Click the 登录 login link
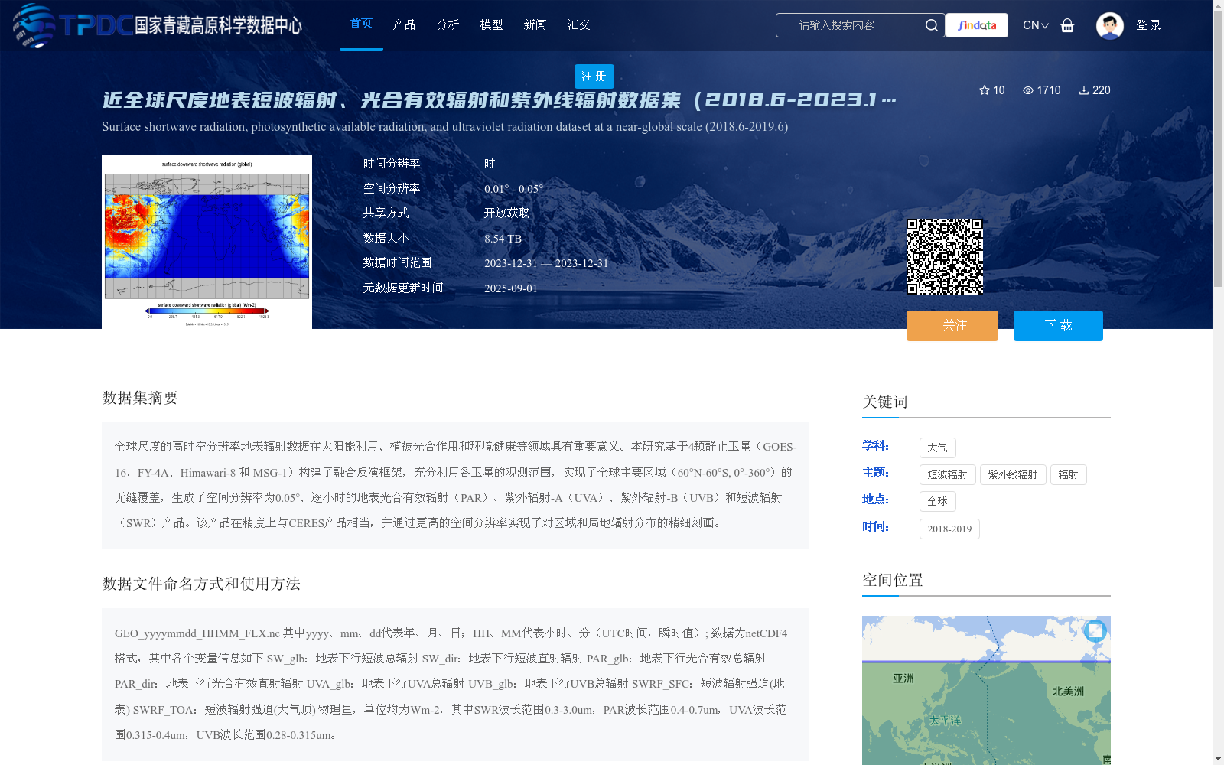Viewport: 1224px width, 765px height. point(1148,25)
